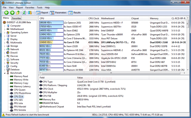Sort by Chipset column header
The width and height of the screenshot is (191, 118).
(139, 18)
